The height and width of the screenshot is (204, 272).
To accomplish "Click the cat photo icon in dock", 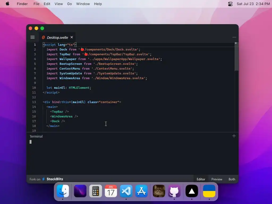I will coord(159,191).
